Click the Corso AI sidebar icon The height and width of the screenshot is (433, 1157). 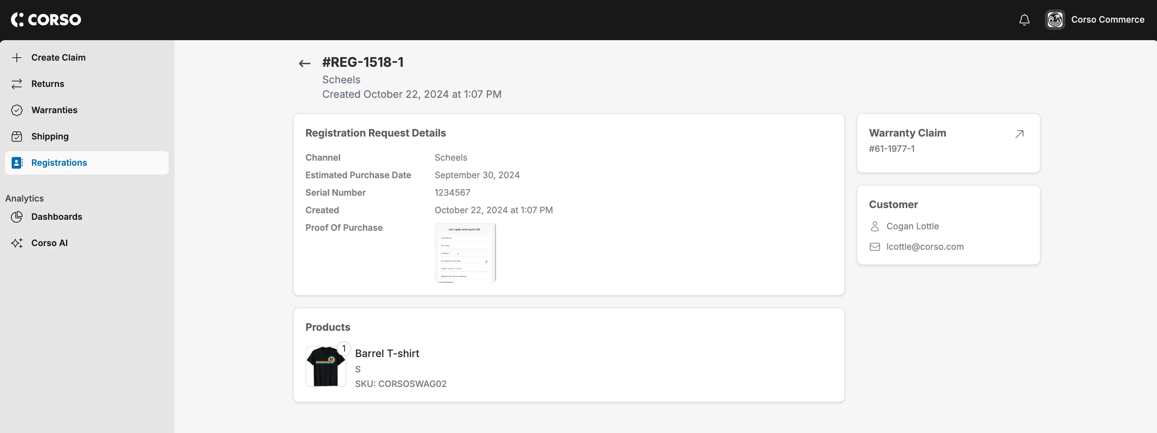coord(18,243)
